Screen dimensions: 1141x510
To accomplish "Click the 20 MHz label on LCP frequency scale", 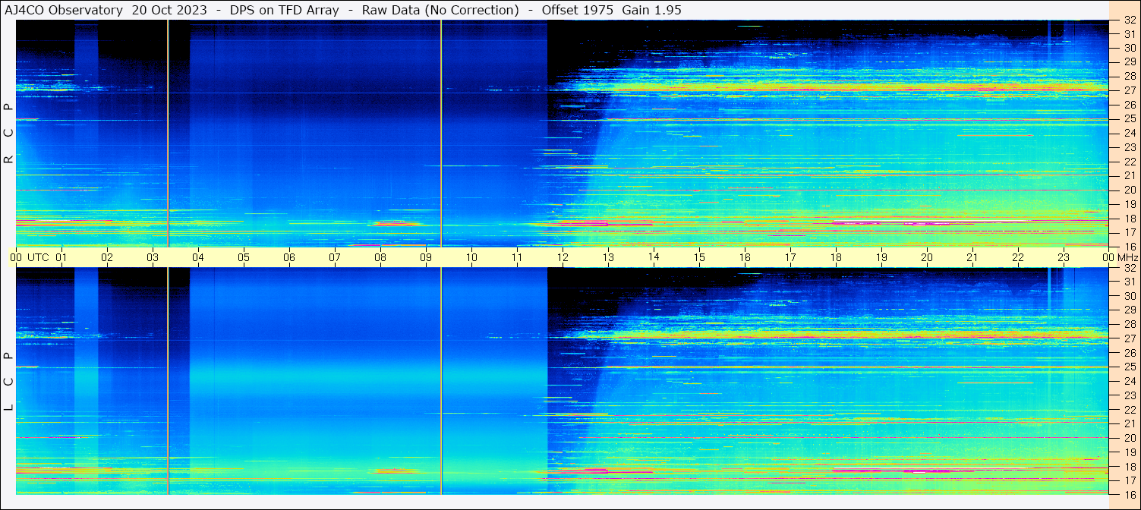I will pyautogui.click(x=1129, y=438).
